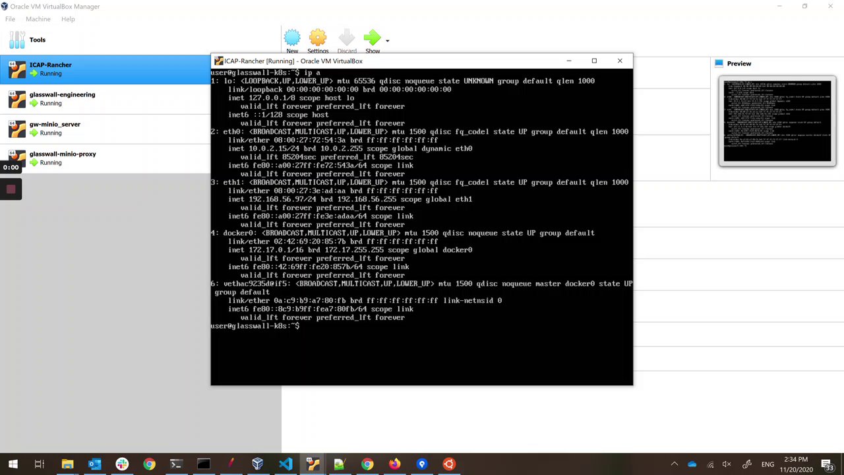Image resolution: width=844 pixels, height=475 pixels.
Task: Click the gw-minio_server VM OS icon
Action: (17, 129)
